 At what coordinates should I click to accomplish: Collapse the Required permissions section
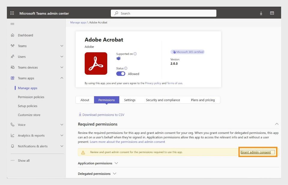click(277, 123)
